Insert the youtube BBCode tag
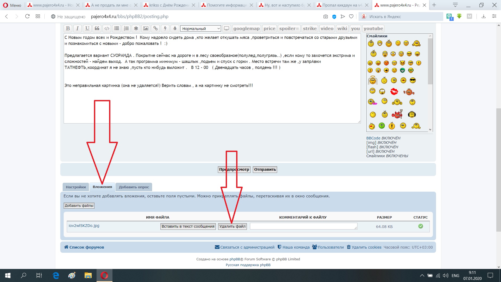 [373, 28]
